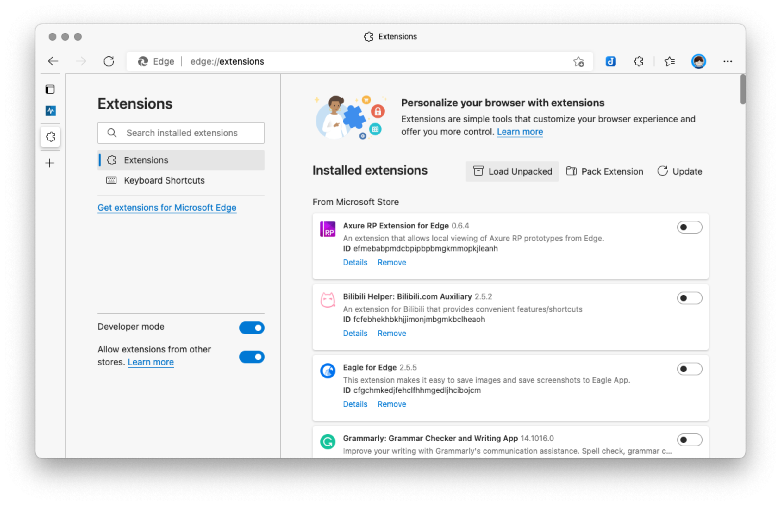This screenshot has height=505, width=781.
Task: Open the Extensions puzzle toolbar icon
Action: (x=638, y=61)
